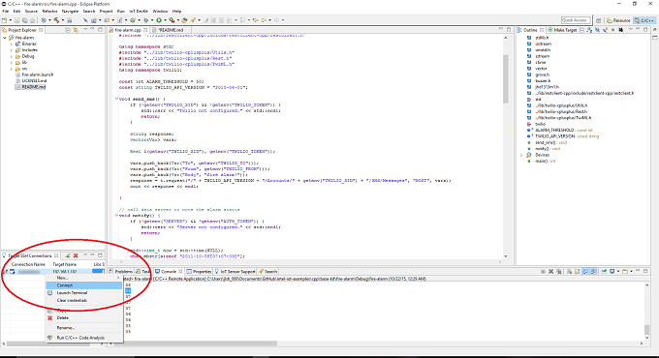
Task: Click the editor vertical scrollbar thumb
Action: 505,78
